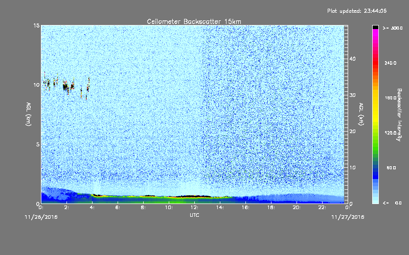
Task: Select the ">= 300.0" colorbar label
Action: pos(393,28)
